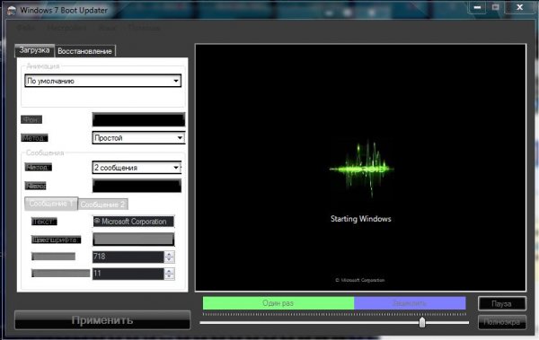Decrease the 718 value with down arrow
Image resolution: width=539 pixels, height=340 pixels.
coord(169,260)
